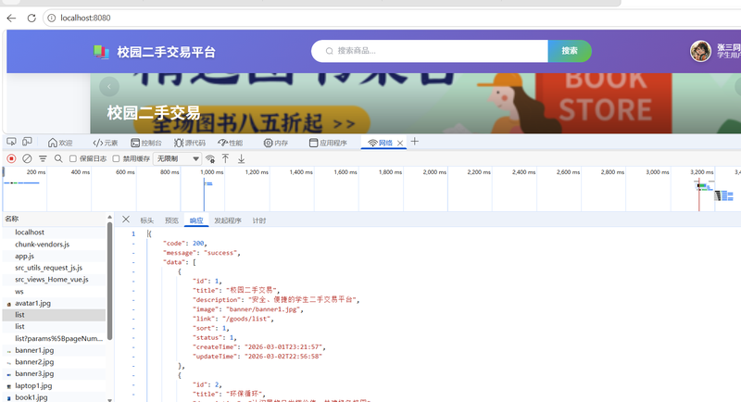Image resolution: width=741 pixels, height=402 pixels.
Task: Open search in network panel
Action: (58, 158)
